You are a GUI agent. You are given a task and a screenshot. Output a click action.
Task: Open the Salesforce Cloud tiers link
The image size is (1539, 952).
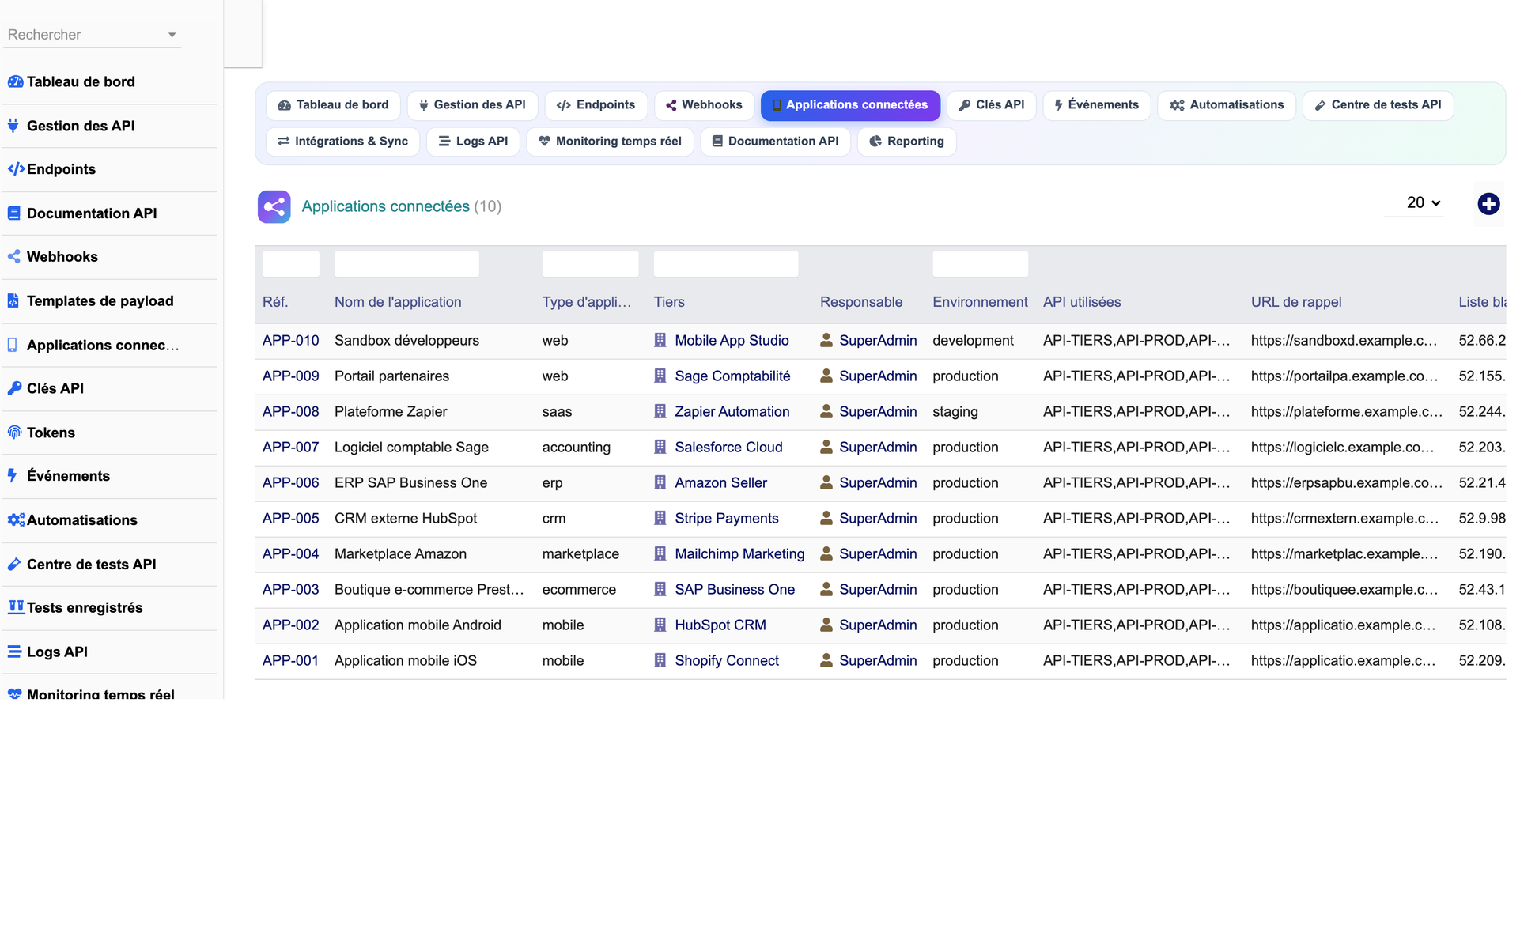click(728, 448)
